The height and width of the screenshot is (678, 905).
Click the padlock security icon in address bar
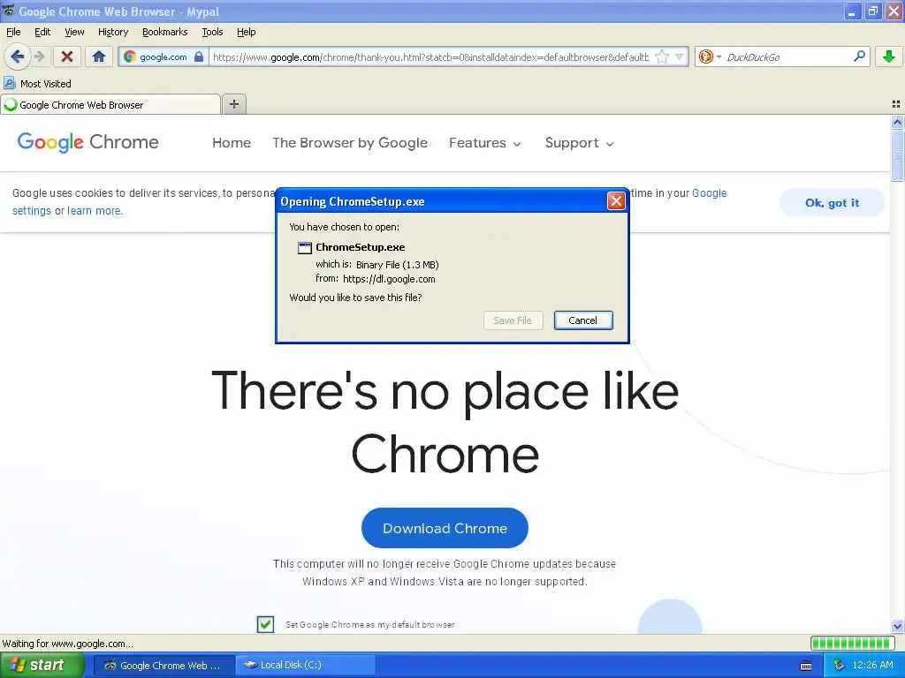point(199,56)
